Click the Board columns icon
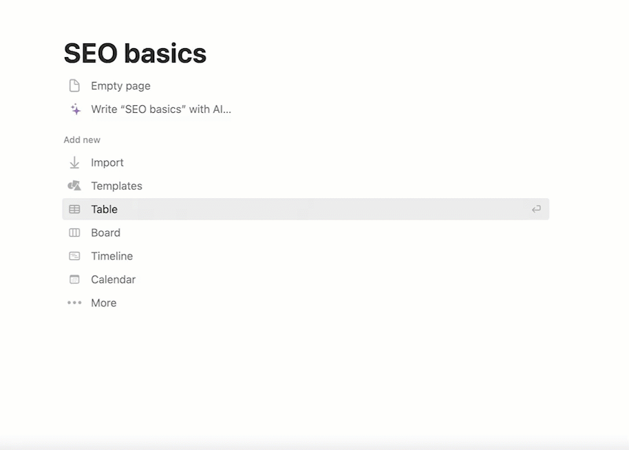This screenshot has width=629, height=450. click(74, 233)
